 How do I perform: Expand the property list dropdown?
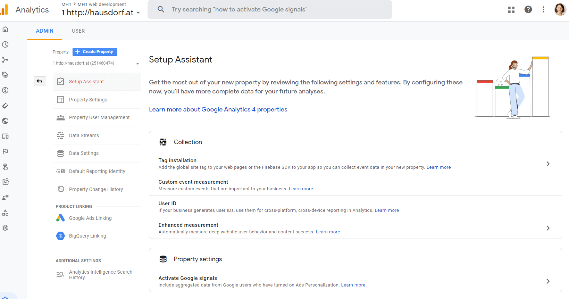pos(96,63)
